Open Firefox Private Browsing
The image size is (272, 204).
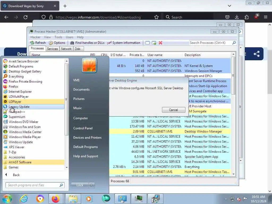click(34, 81)
